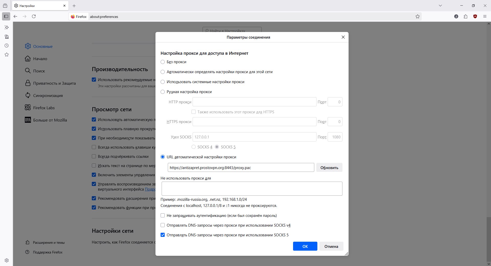
Task: Open Начало settings category
Action: coord(36,59)
